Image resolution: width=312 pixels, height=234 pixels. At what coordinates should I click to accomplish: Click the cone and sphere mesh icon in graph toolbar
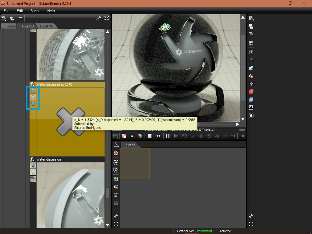[x=115, y=187]
